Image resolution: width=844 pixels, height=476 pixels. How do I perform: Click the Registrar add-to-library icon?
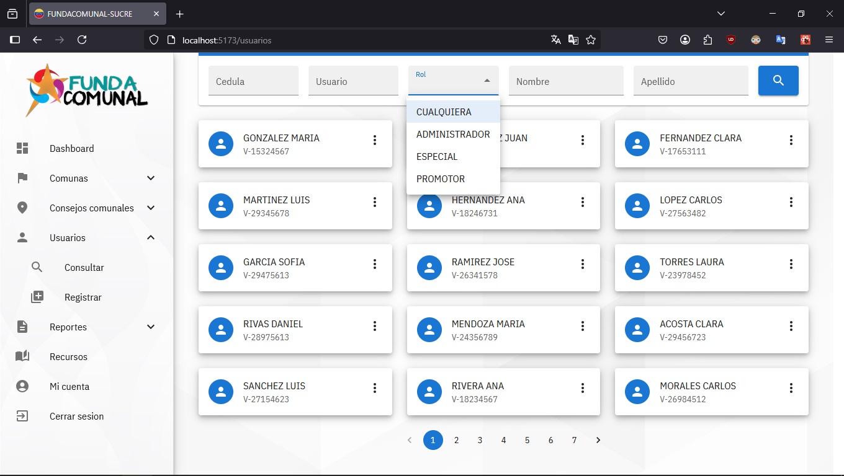pos(37,297)
